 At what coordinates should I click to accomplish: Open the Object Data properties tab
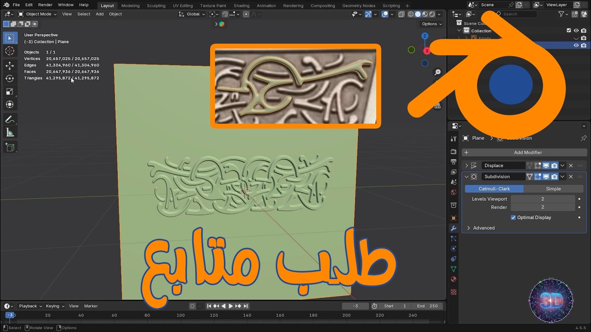tap(453, 269)
